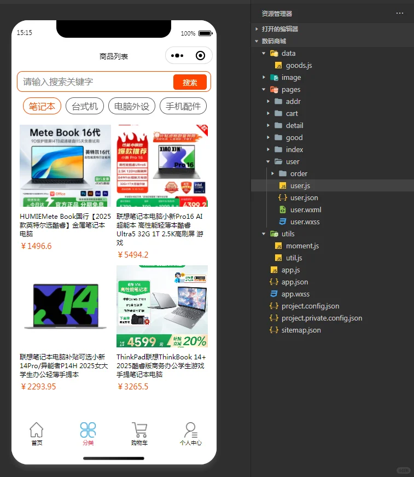Open project.private.config.json file

pos(322,318)
